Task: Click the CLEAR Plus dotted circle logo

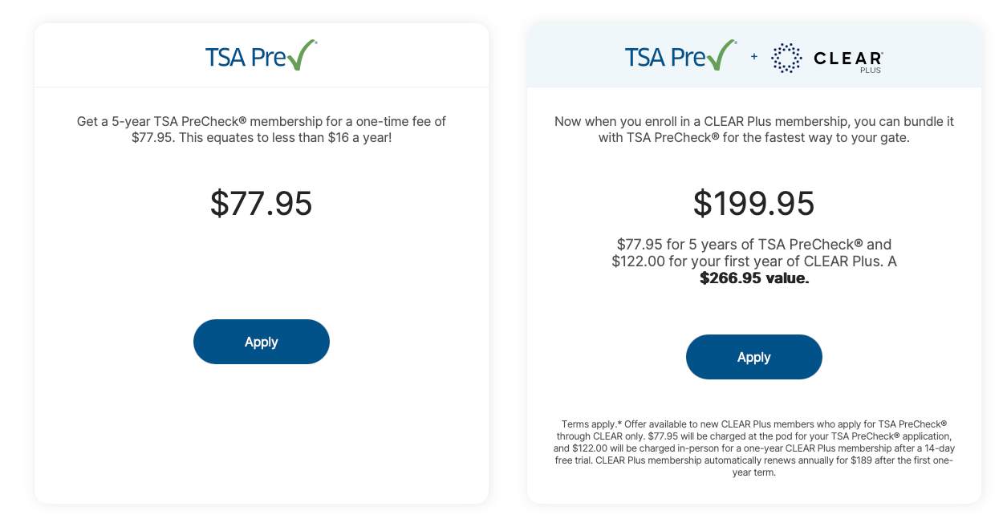Action: pyautogui.click(x=786, y=58)
